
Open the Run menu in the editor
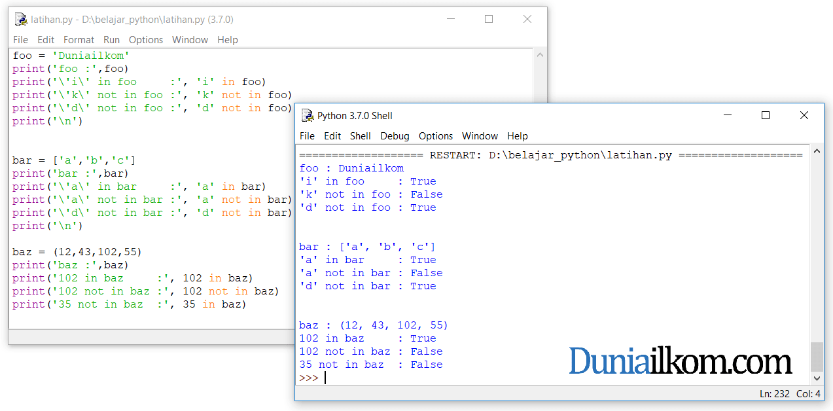pos(111,40)
